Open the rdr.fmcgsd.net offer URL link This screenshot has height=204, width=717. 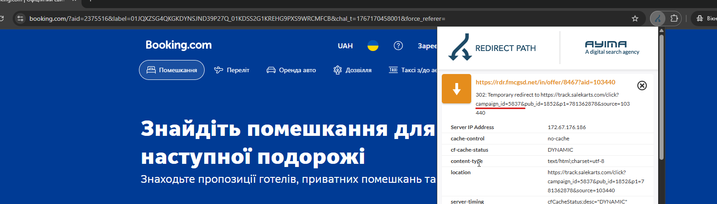(x=545, y=82)
